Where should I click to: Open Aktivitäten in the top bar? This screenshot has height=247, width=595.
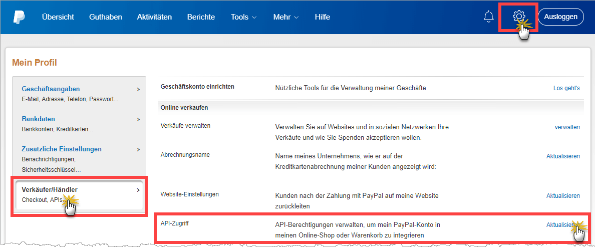(154, 17)
